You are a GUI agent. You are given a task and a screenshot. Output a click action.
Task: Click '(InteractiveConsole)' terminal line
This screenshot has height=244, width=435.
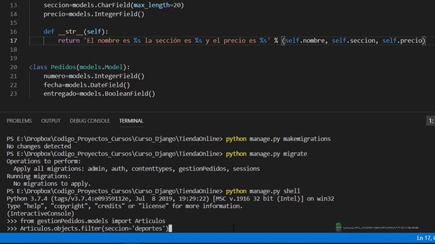tap(41, 213)
